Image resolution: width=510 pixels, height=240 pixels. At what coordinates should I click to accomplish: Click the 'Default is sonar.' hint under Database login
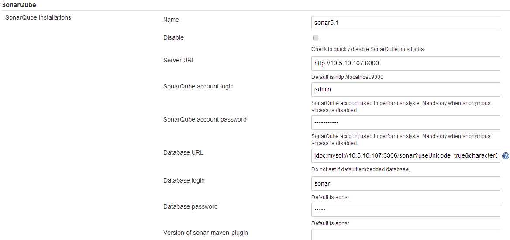point(331,197)
